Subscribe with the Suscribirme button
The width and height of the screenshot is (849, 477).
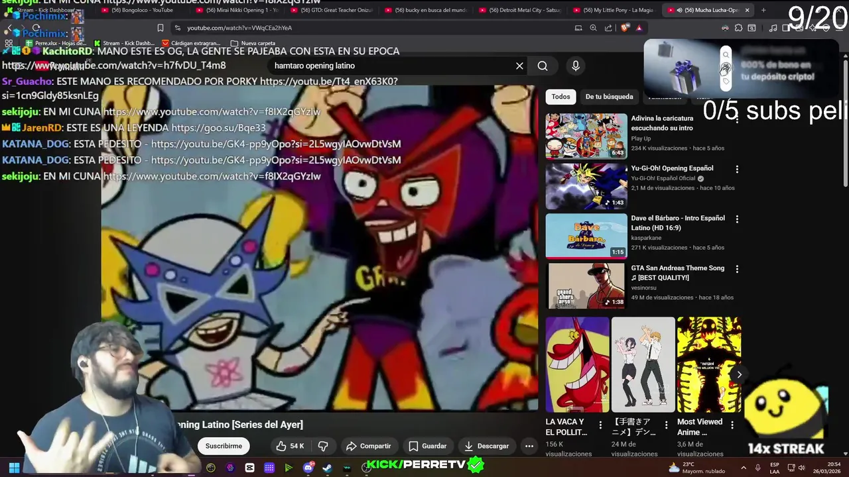pyautogui.click(x=224, y=446)
